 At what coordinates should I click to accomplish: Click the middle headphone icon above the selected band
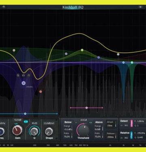[x=24, y=75]
